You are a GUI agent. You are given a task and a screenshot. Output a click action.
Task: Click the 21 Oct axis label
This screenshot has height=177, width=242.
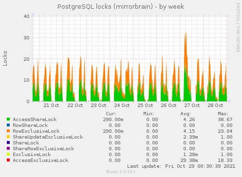51,106
